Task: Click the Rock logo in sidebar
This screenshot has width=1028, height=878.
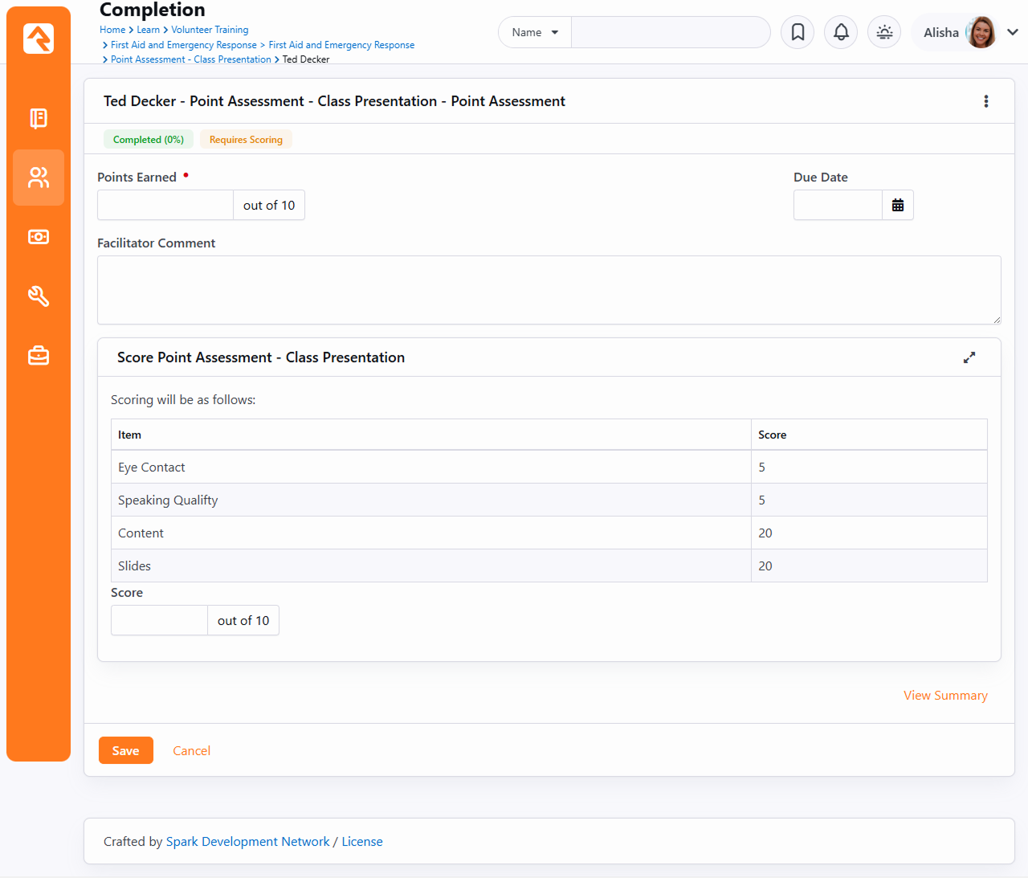Action: (x=39, y=39)
